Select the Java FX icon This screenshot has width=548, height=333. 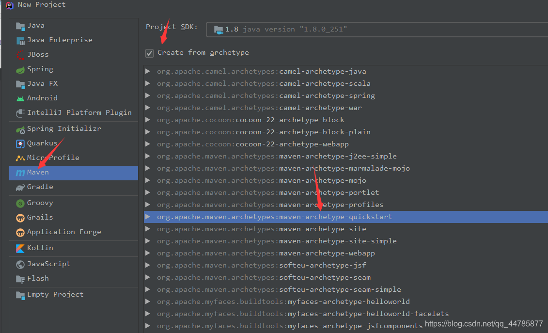[x=20, y=84]
